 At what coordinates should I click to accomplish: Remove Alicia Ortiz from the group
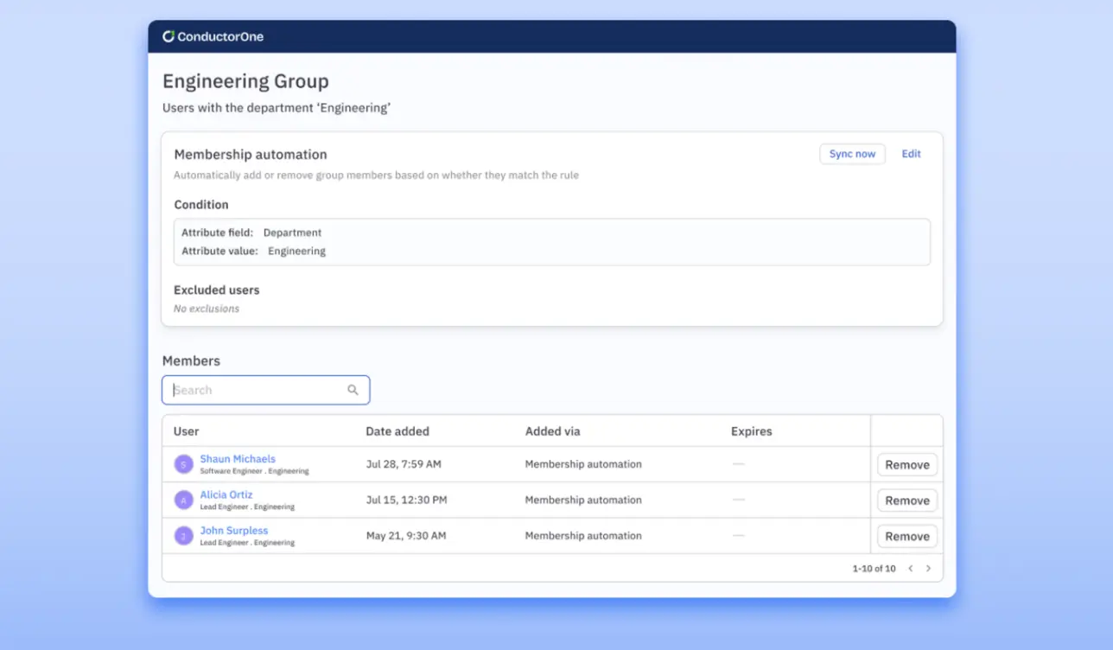(906, 500)
